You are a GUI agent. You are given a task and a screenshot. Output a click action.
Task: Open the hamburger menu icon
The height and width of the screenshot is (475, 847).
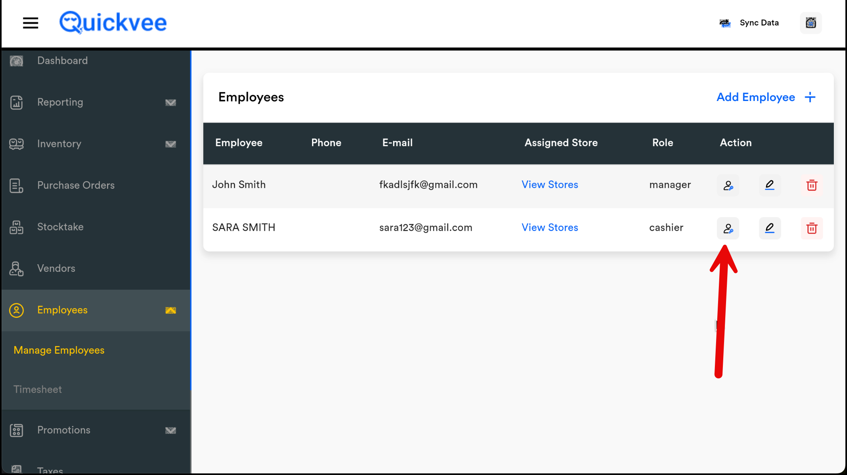click(30, 23)
